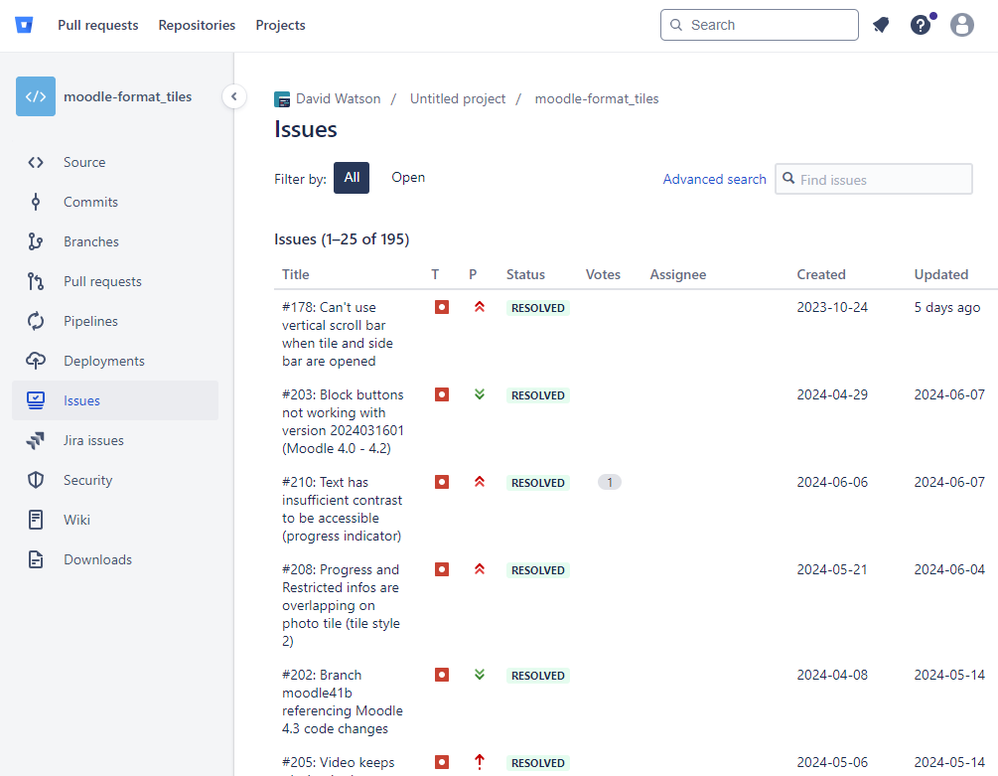Open the Deployments cloud icon
Viewport: 998px width, 776px height.
(x=36, y=361)
